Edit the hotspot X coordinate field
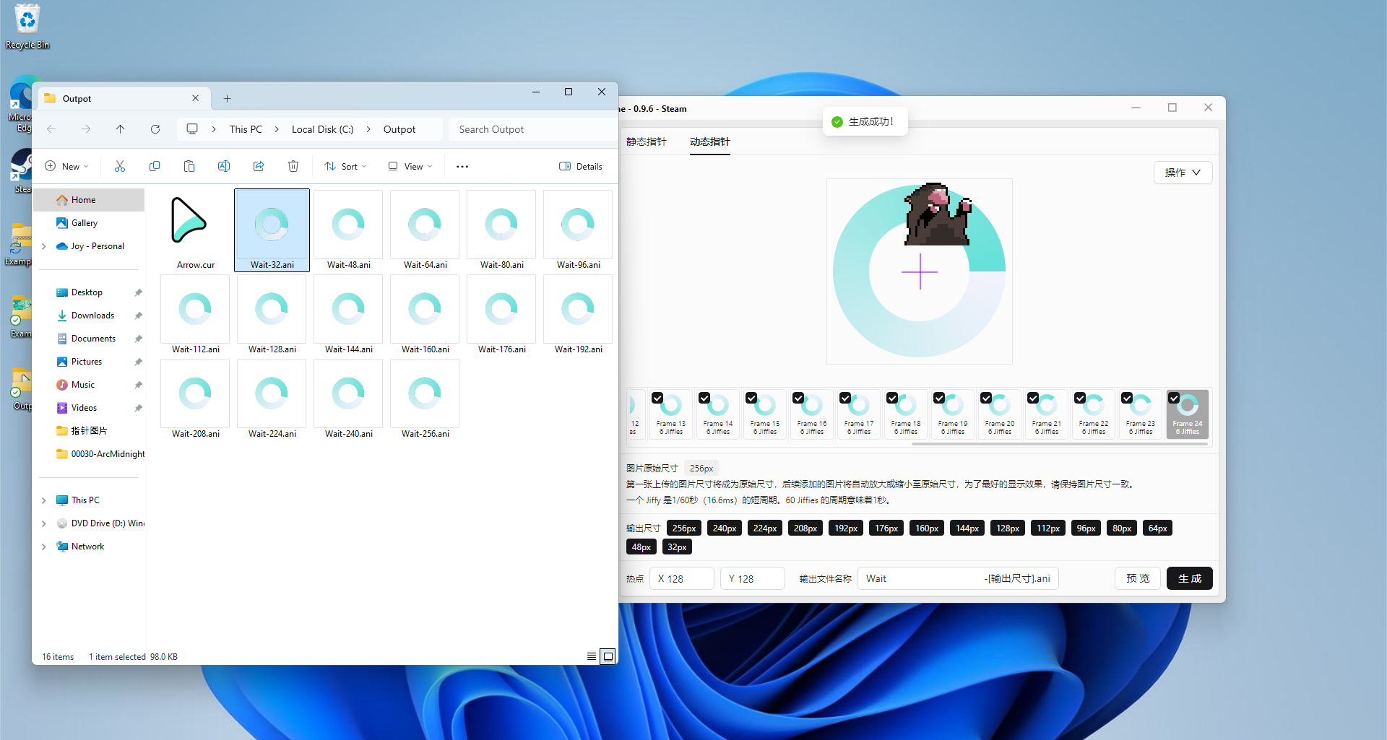1387x740 pixels. [x=682, y=578]
